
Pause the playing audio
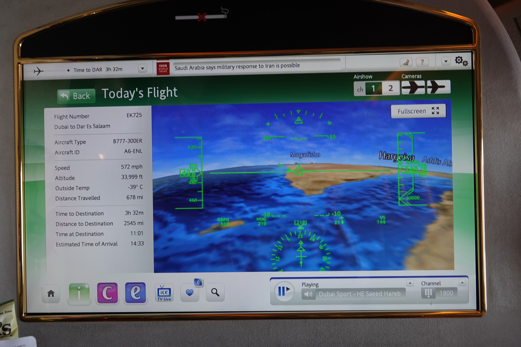pyautogui.click(x=284, y=291)
